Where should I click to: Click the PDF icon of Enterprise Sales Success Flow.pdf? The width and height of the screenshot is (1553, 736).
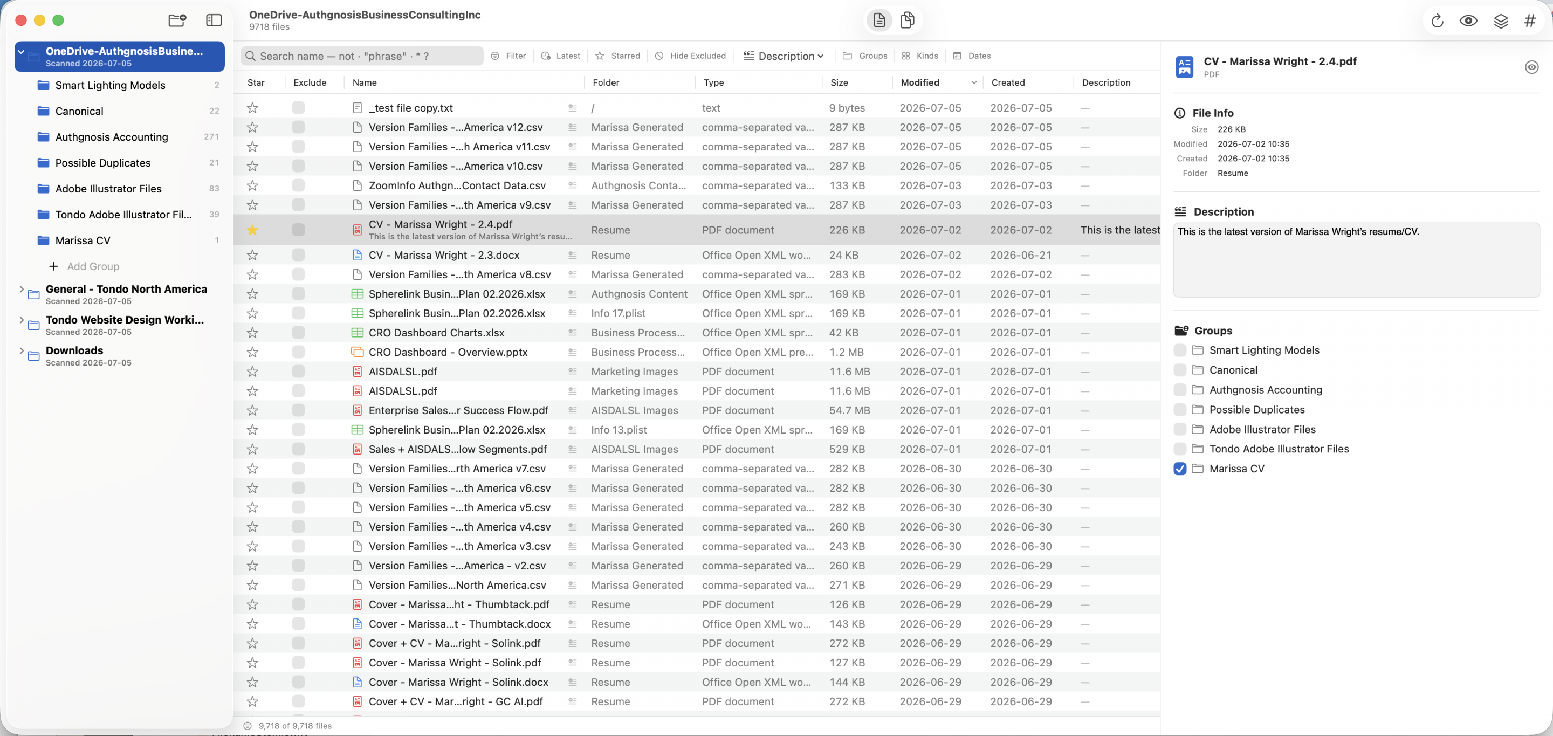[357, 410]
